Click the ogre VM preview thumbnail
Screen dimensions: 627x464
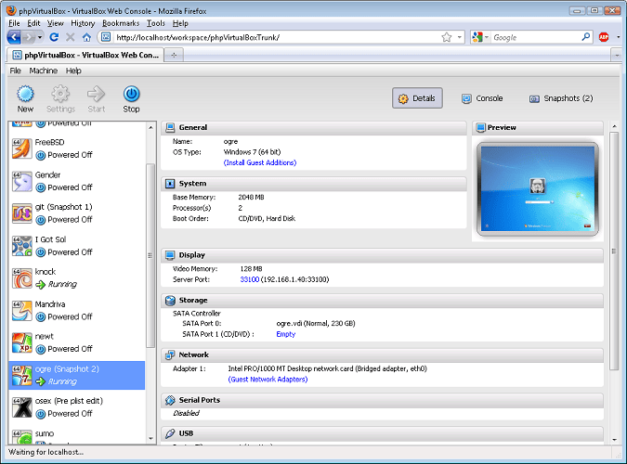(538, 188)
